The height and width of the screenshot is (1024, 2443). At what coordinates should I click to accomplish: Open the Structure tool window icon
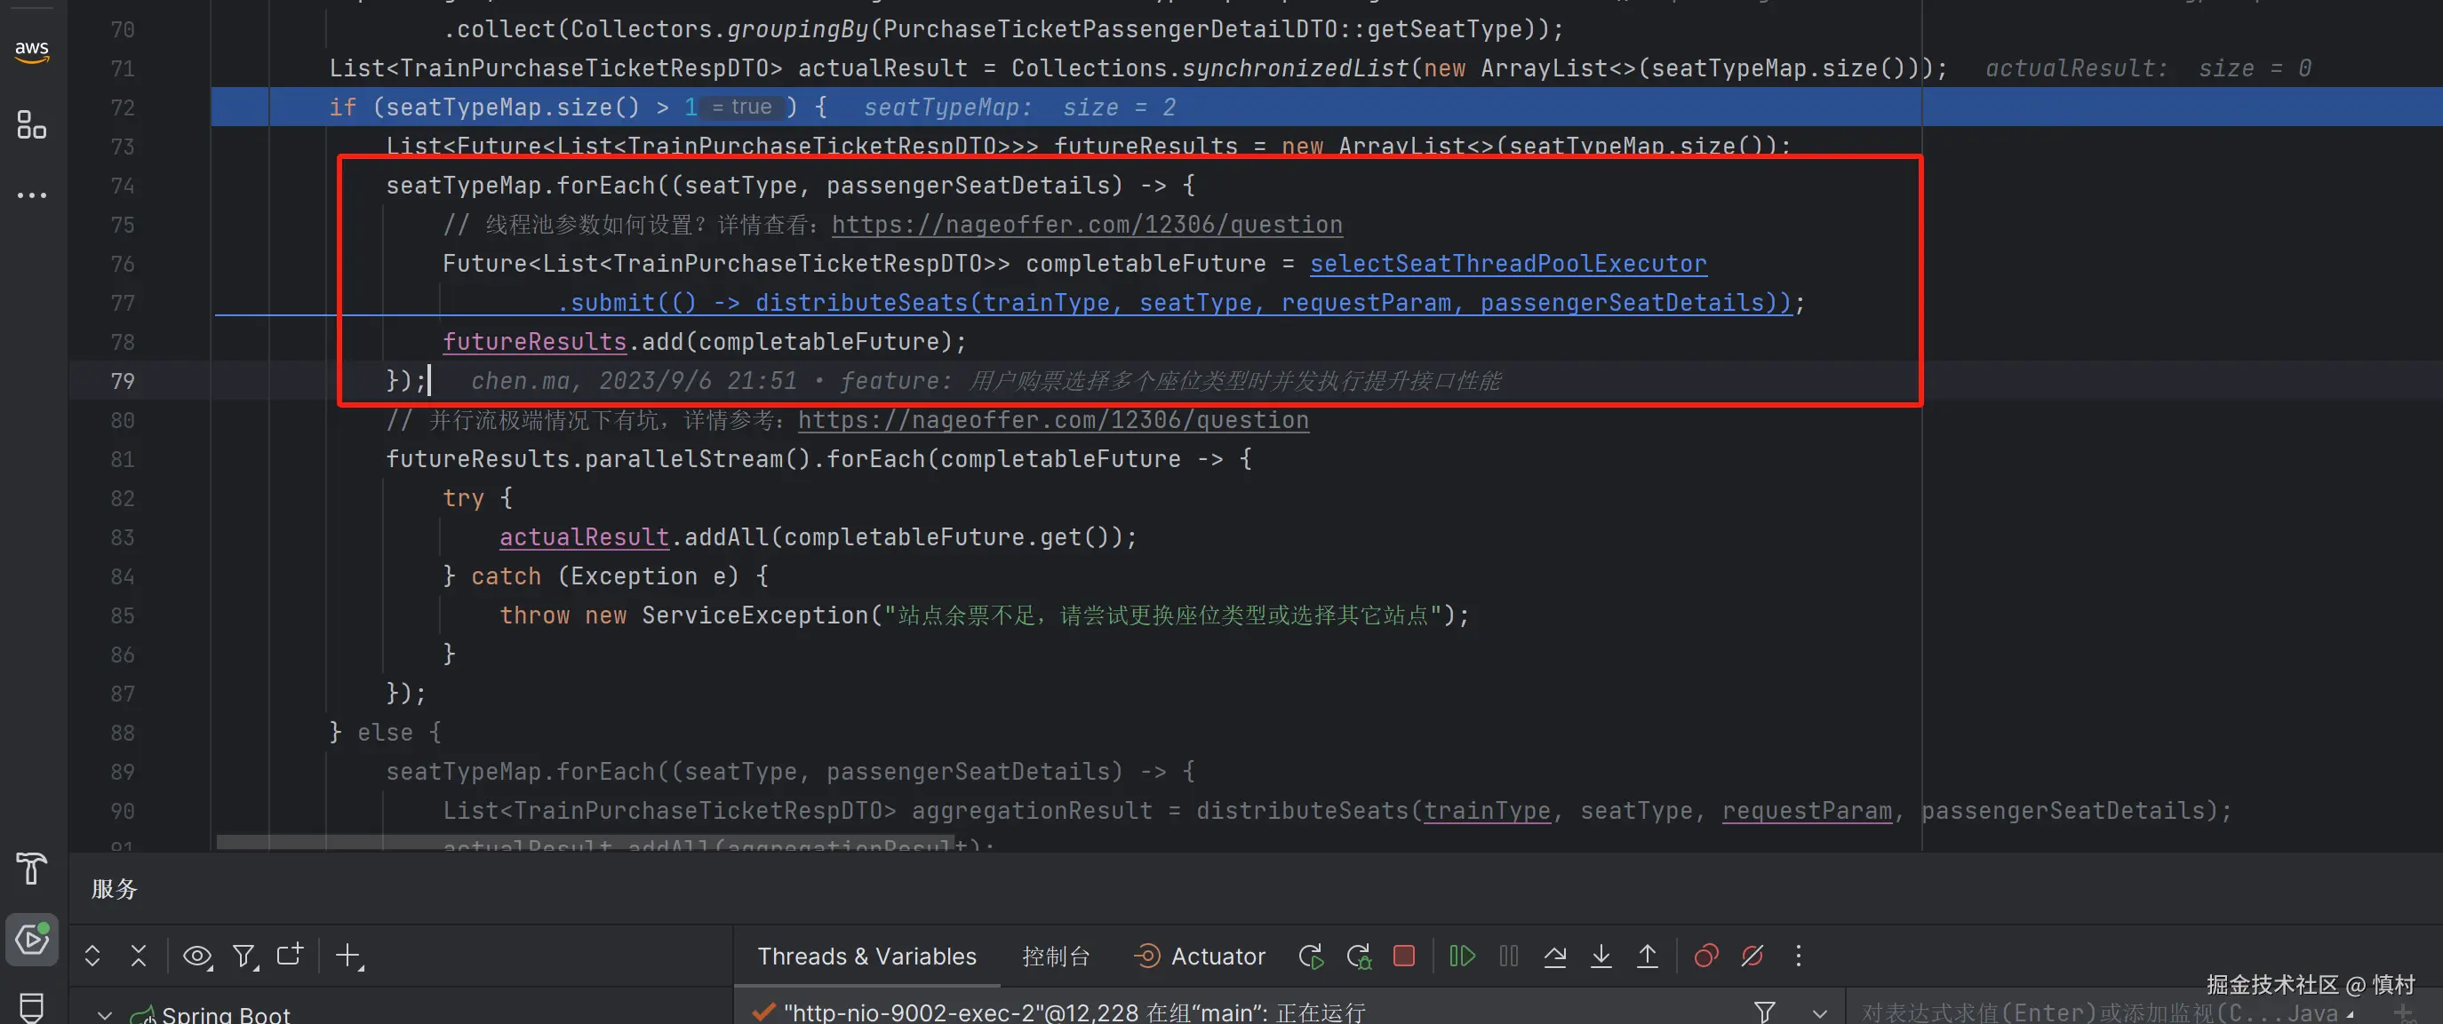pos(31,124)
